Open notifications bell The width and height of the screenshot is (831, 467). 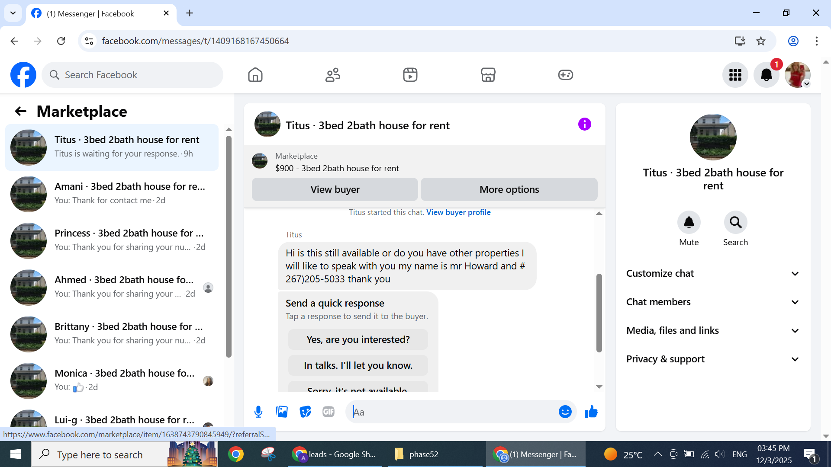click(x=767, y=75)
